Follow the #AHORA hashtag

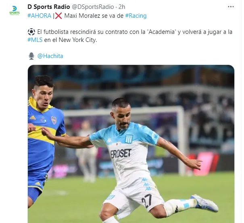point(40,16)
